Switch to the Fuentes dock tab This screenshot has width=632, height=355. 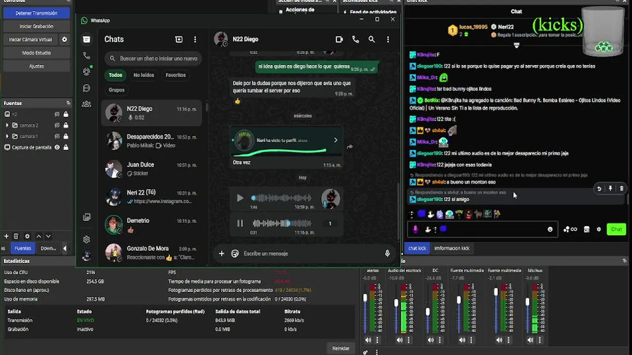tap(23, 248)
